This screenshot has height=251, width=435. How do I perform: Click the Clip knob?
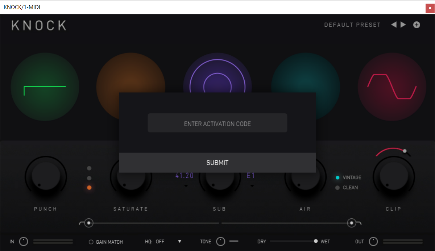point(394,177)
